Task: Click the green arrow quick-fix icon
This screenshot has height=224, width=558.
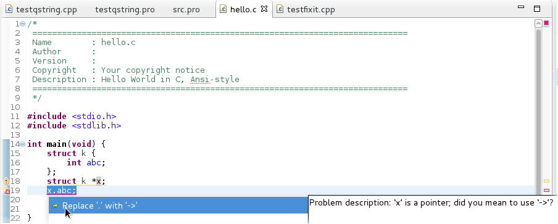Action: [55, 206]
